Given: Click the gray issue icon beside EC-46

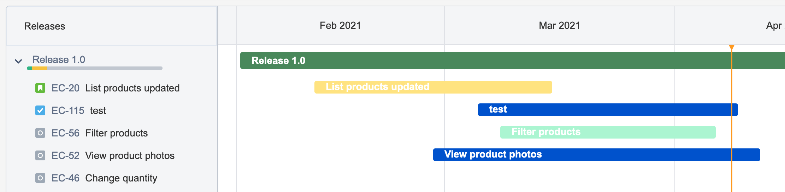Looking at the screenshot, I should click(x=40, y=178).
